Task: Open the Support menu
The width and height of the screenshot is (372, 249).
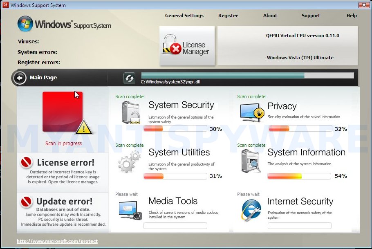Action: 311,16
